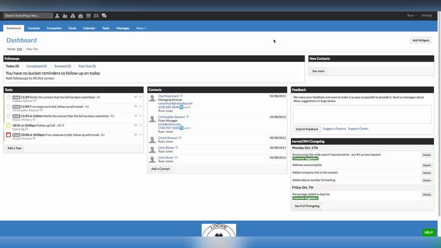Screen dimensions: 441x248
Task: Switch to the Deals tab
Action: tap(72, 28)
